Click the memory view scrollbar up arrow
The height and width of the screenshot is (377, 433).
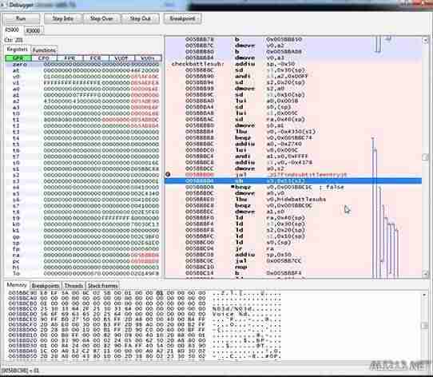pos(425,295)
